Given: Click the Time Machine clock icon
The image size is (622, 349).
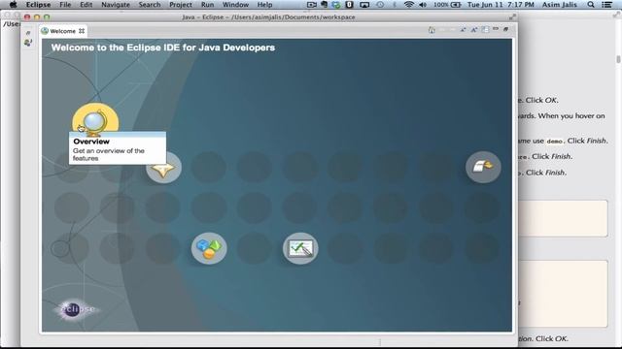Looking at the screenshot, I should click(x=380, y=5).
